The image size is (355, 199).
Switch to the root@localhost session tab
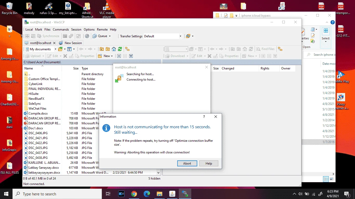point(40,43)
